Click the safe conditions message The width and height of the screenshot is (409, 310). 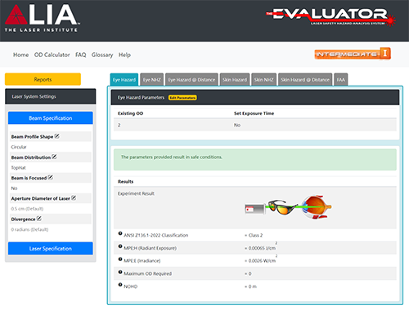pos(172,157)
